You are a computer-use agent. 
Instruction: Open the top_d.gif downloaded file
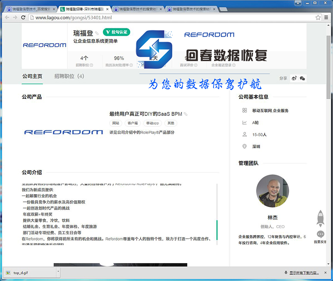23,273
